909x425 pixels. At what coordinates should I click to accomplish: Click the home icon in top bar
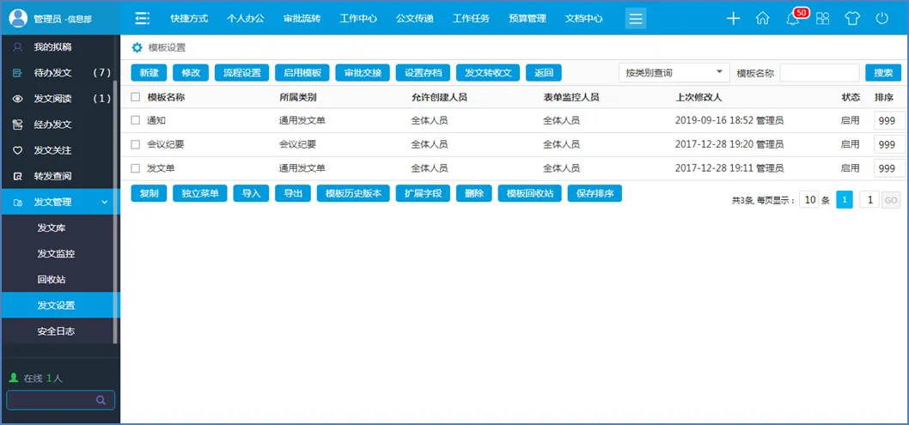[762, 18]
